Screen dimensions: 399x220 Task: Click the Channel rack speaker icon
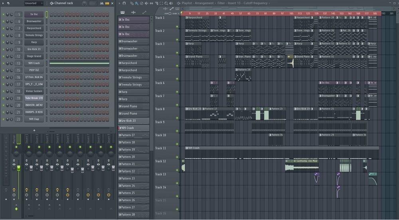tap(51, 3)
